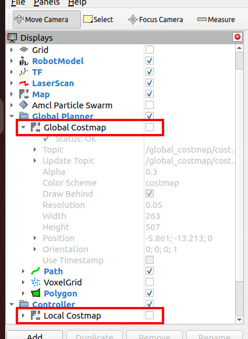Click the RobotModel robot icon
The width and height of the screenshot is (248, 339).
(24, 61)
